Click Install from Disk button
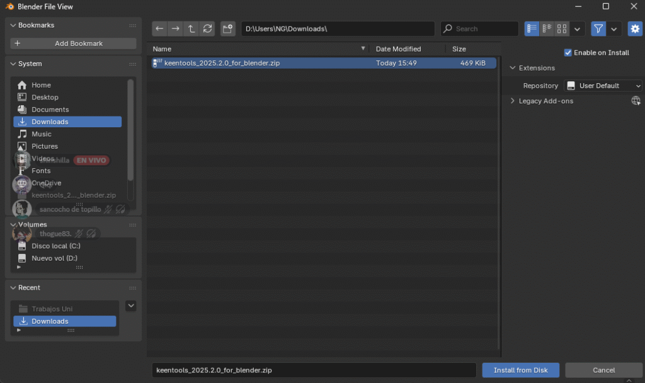The image size is (645, 383). 521,370
